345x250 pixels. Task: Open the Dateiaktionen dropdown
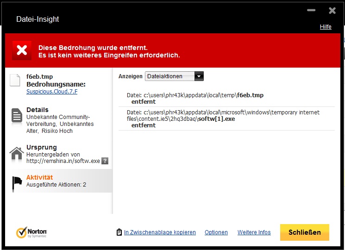coord(169,76)
